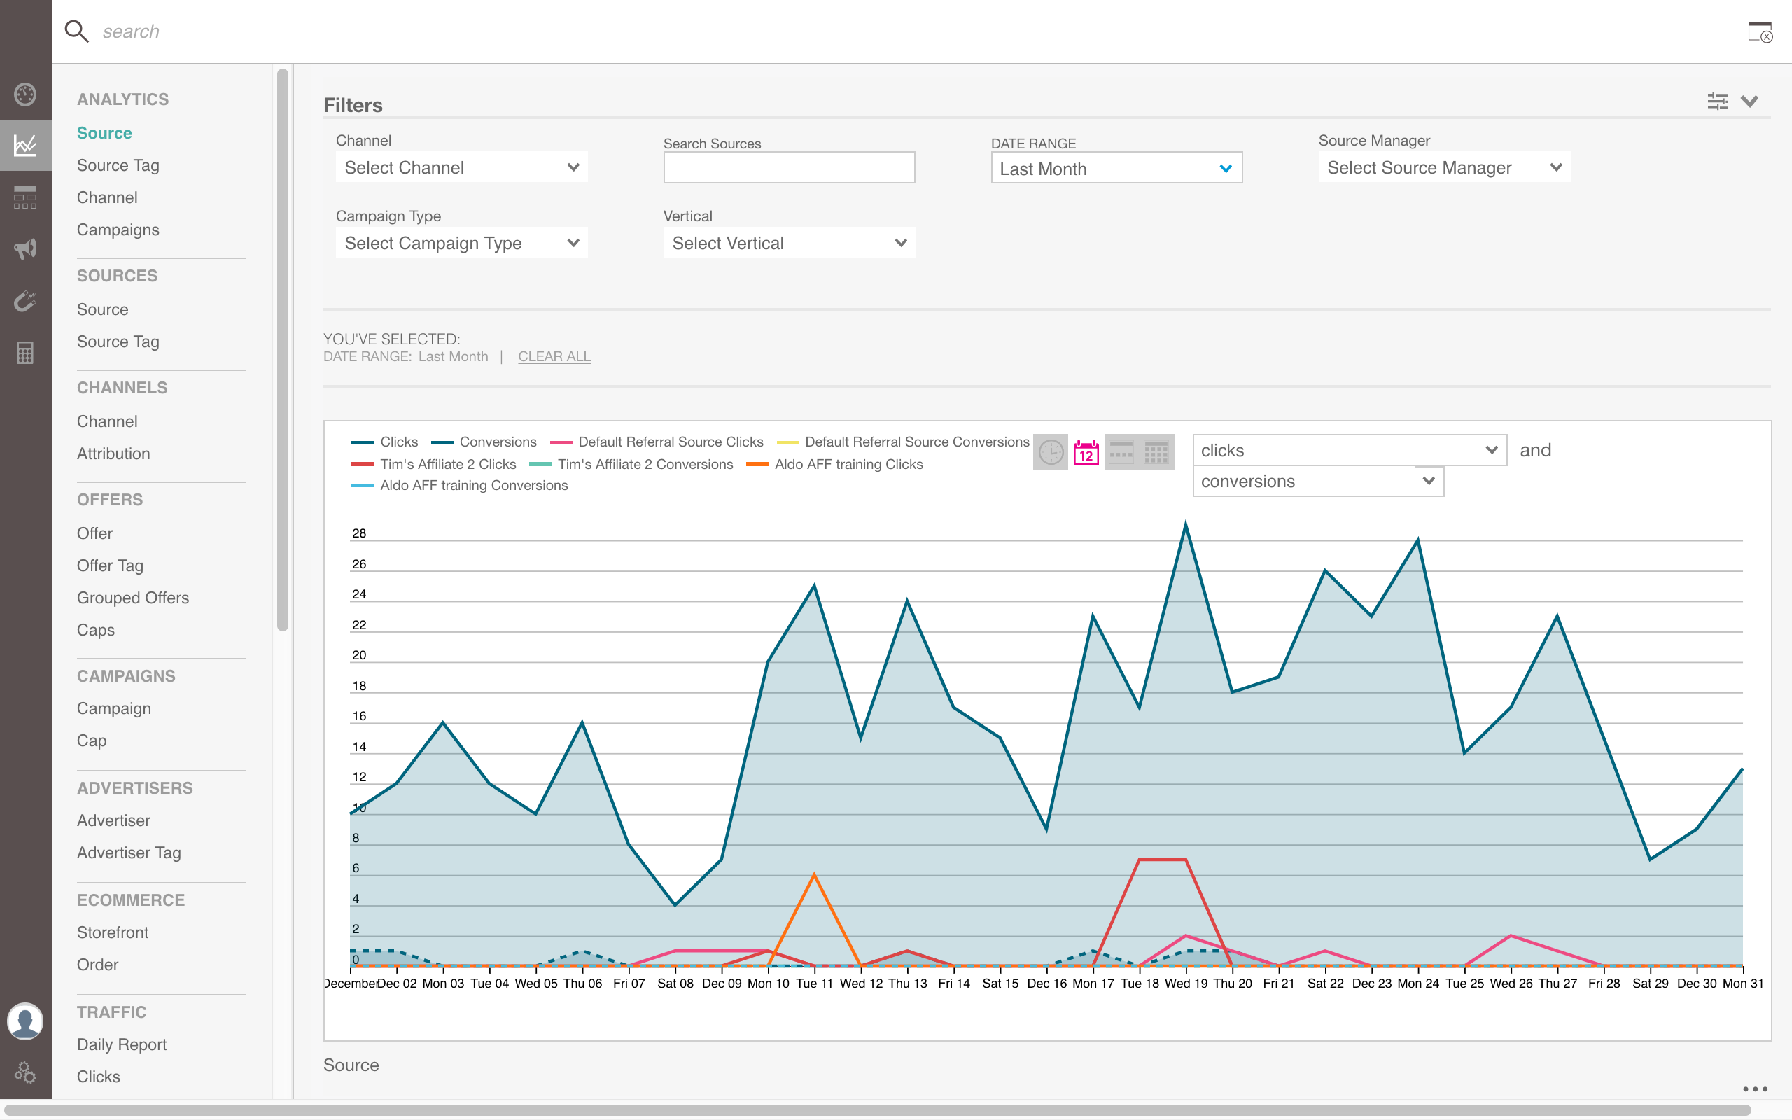Open the Last Month date range dropdown
The width and height of the screenshot is (1792, 1120).
pyautogui.click(x=1116, y=169)
